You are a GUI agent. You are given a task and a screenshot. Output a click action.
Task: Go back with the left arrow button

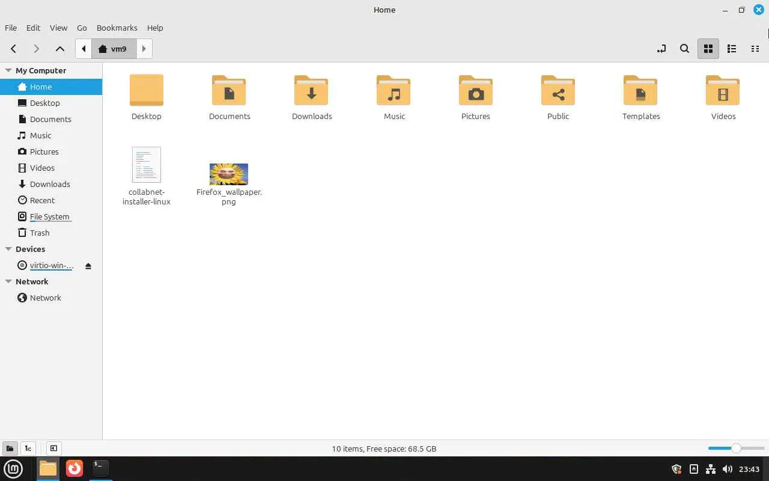tap(13, 49)
